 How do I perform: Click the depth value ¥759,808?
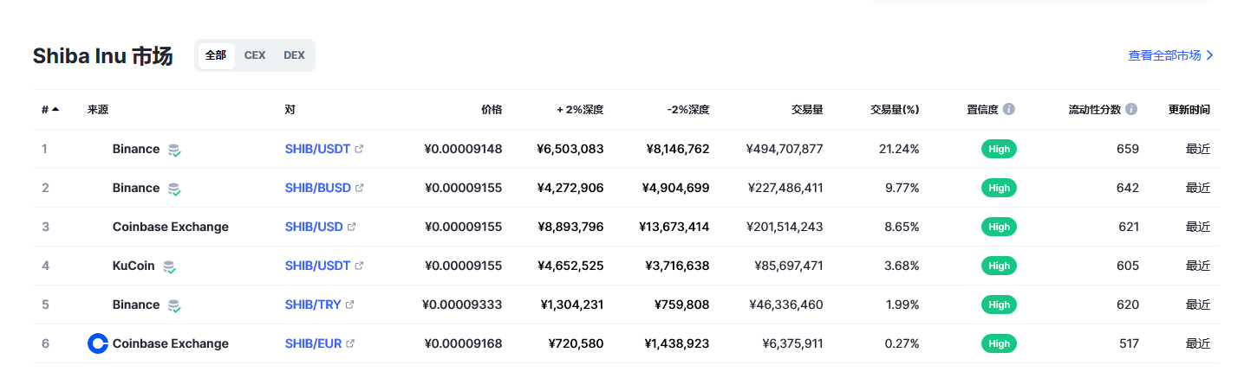[x=681, y=305]
